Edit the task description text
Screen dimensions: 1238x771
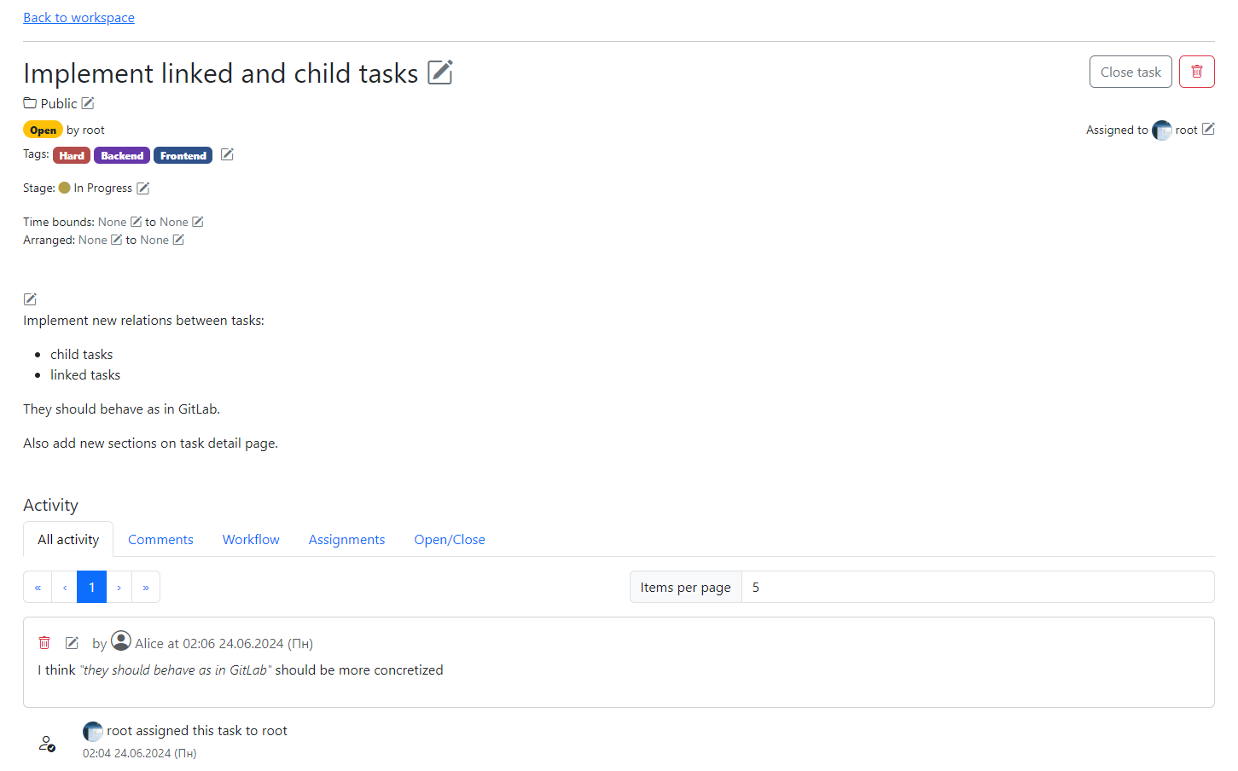tap(30, 299)
